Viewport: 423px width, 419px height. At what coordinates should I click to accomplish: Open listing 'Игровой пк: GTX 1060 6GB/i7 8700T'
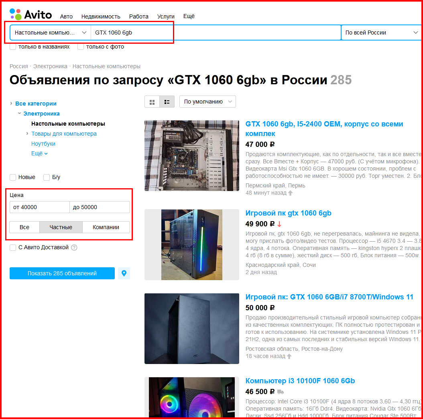(x=329, y=297)
